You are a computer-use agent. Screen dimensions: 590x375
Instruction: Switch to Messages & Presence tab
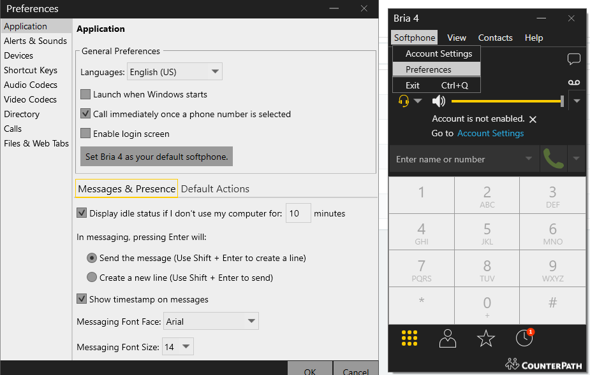pos(127,188)
